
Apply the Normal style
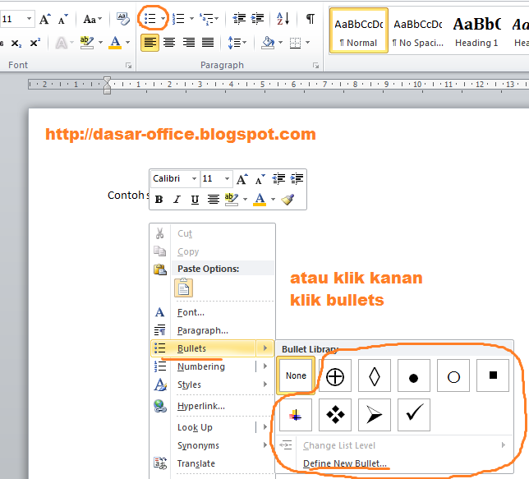[x=359, y=31]
